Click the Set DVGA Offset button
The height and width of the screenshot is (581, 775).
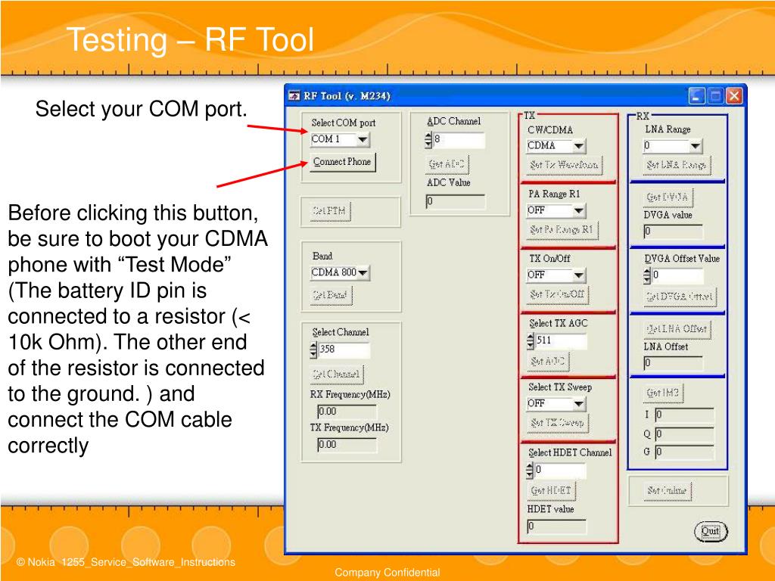pos(680,297)
